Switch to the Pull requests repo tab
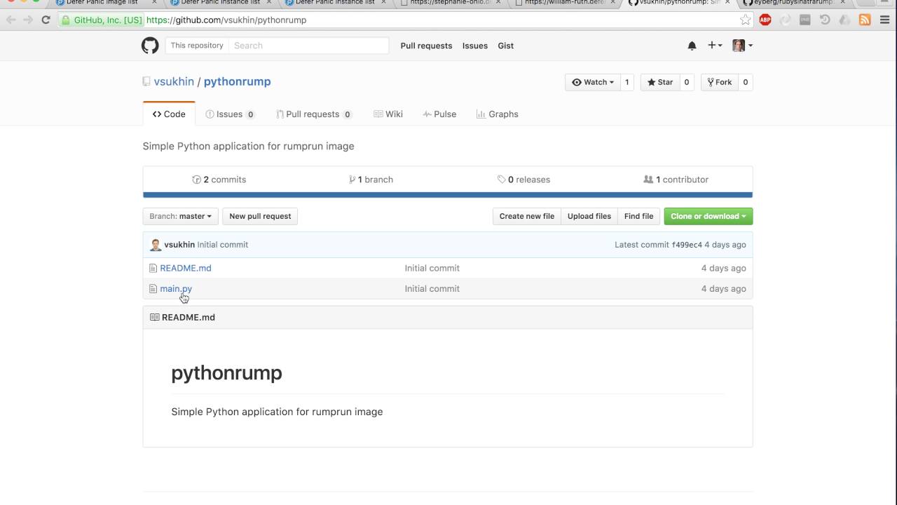This screenshot has height=505, width=897. (314, 114)
